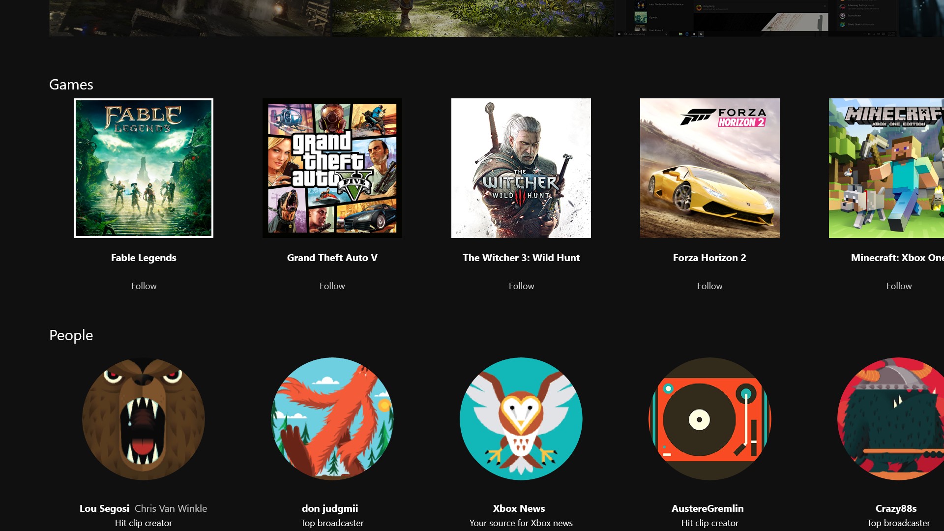Image resolution: width=944 pixels, height=531 pixels.
Task: Click the Forza Horizon 2 title text
Action: tap(709, 258)
